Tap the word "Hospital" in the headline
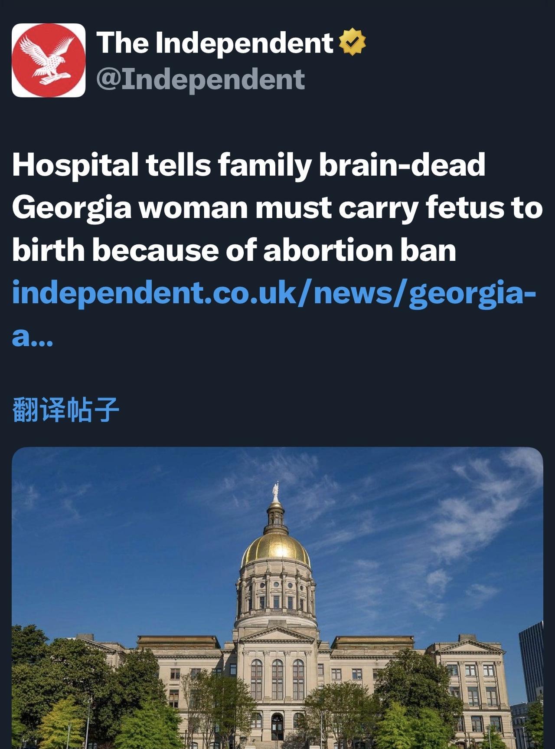Viewport: 555px width, 749px height. [x=75, y=165]
